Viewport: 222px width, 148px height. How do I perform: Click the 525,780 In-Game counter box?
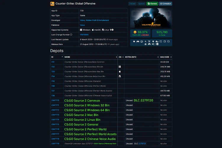(162, 33)
